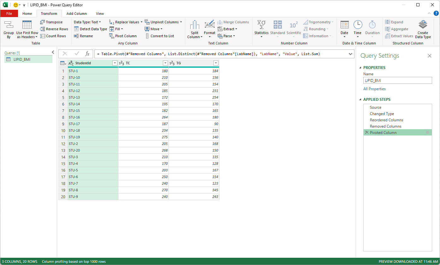Open All Properties link

point(374,89)
